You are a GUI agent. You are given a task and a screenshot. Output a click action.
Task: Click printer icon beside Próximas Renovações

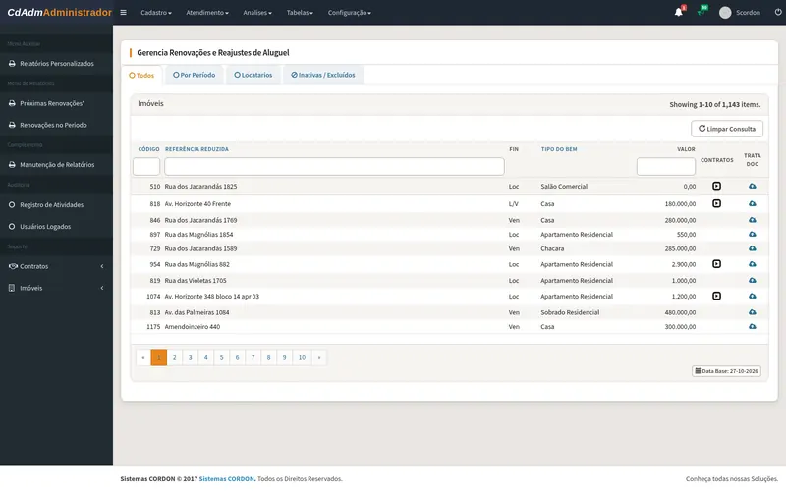(x=12, y=103)
